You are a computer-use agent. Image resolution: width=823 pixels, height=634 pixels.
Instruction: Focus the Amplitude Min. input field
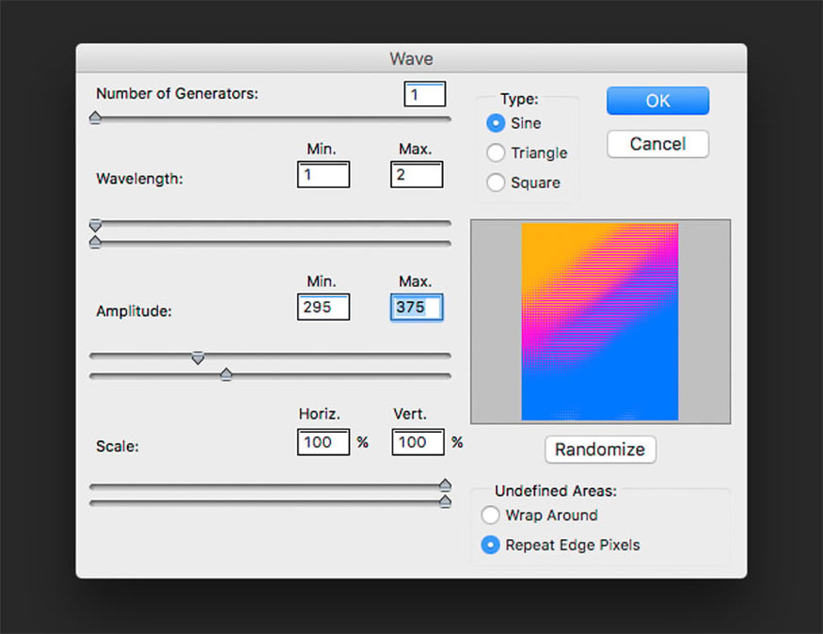(323, 307)
